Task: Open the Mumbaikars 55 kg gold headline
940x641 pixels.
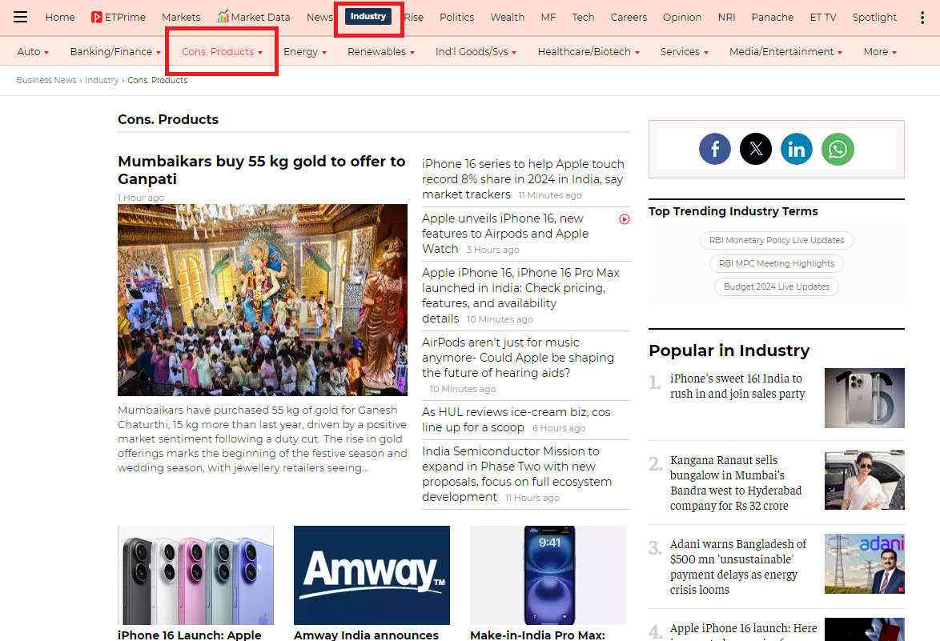Action: click(262, 170)
